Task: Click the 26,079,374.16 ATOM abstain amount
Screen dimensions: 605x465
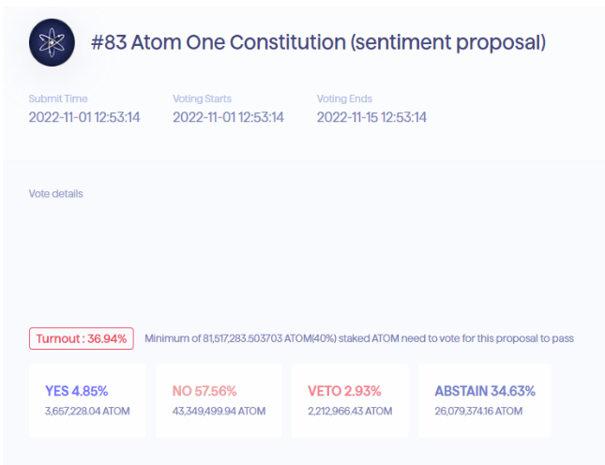Action: coord(478,411)
